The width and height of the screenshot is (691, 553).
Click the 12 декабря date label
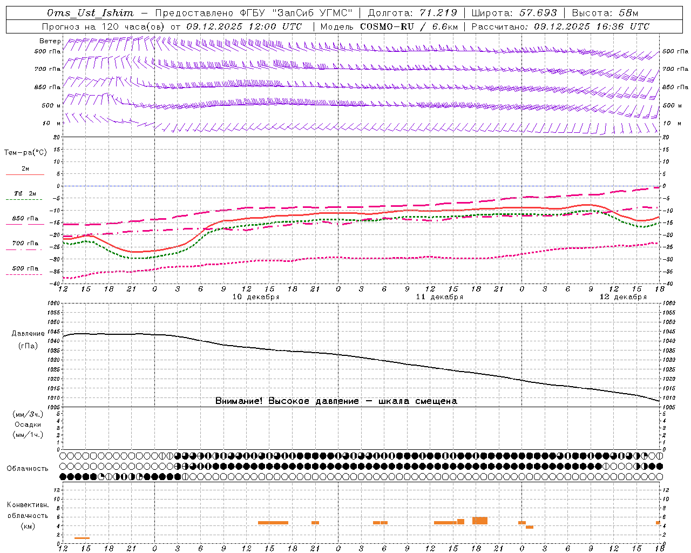pos(622,297)
